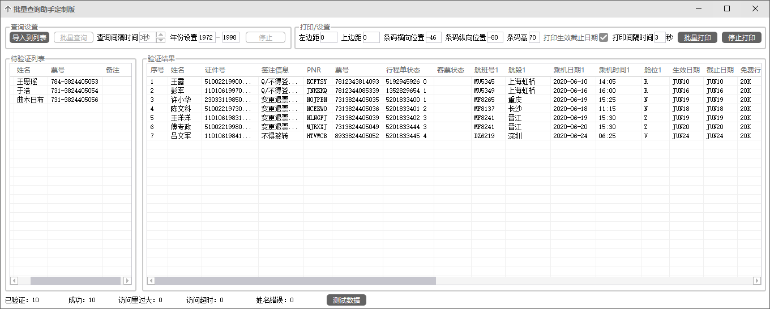This screenshot has width=770, height=309.
Task: Toggle 打印生效截止日期 checkbox
Action: pyautogui.click(x=604, y=37)
